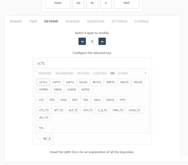Apply the ALT_T() keycode
Image resolution: width=188 pixels, height=165 pixels.
[73, 110]
